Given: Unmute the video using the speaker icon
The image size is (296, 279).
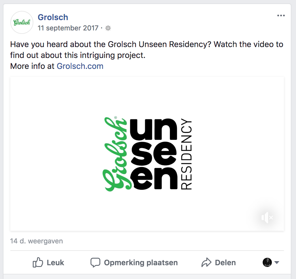Looking at the screenshot, I should pos(267,217).
